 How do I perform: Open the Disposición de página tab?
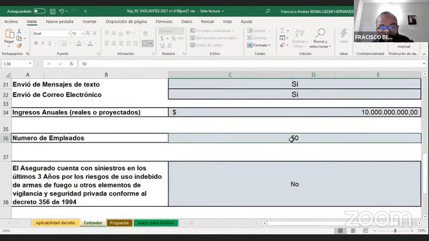point(126,21)
